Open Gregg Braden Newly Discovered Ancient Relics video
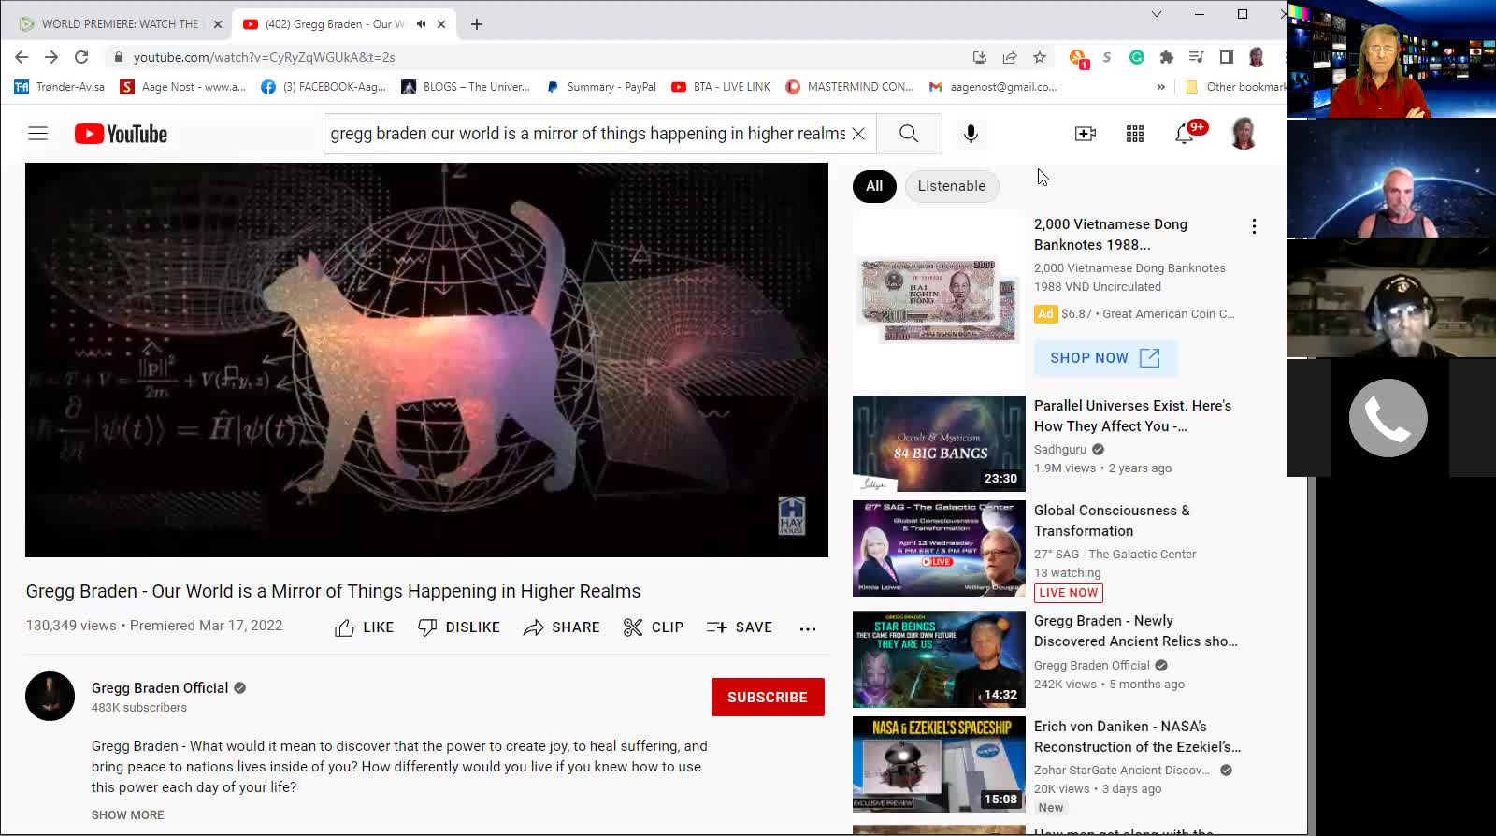Image resolution: width=1496 pixels, height=836 pixels. (1135, 631)
